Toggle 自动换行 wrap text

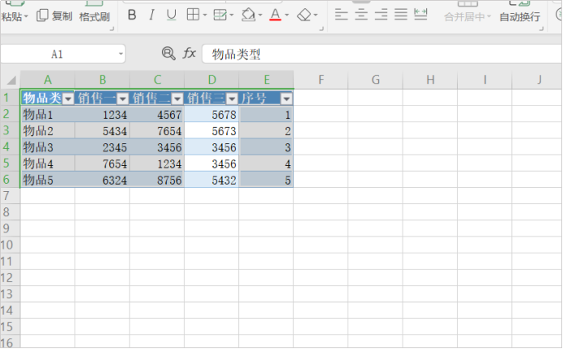coord(519,16)
